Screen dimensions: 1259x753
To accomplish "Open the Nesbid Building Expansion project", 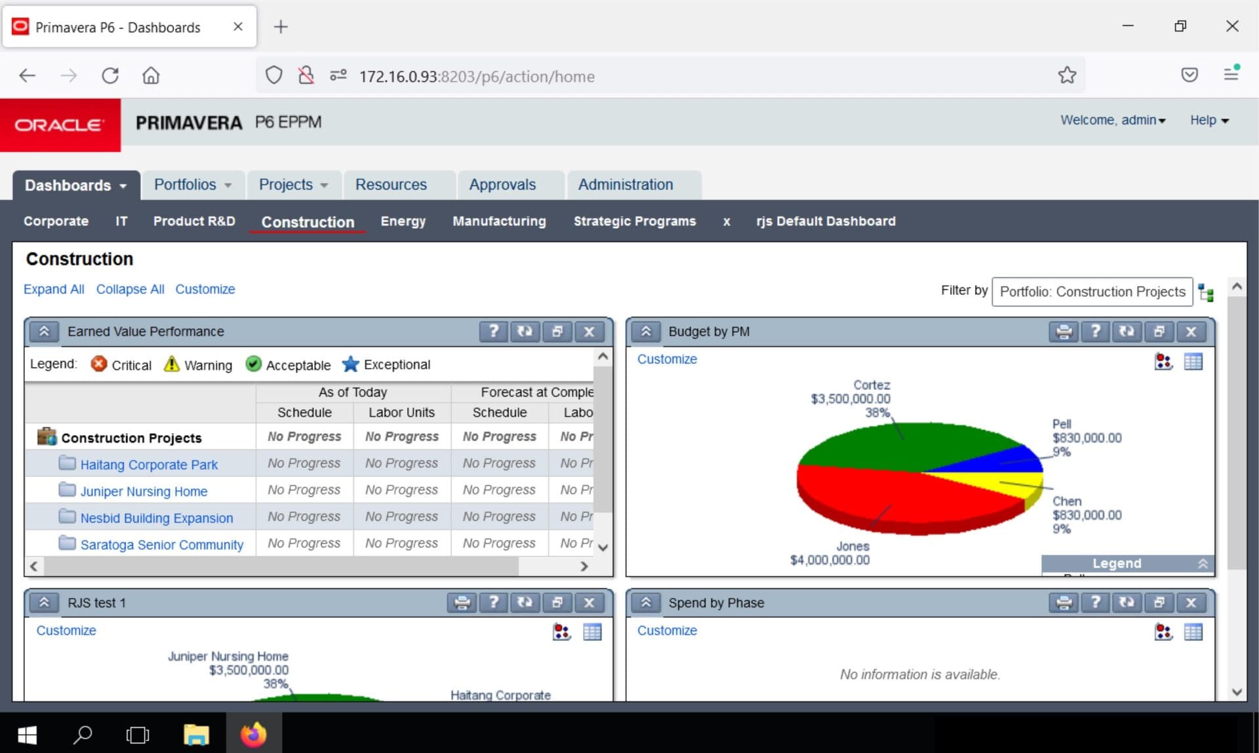I will (156, 518).
